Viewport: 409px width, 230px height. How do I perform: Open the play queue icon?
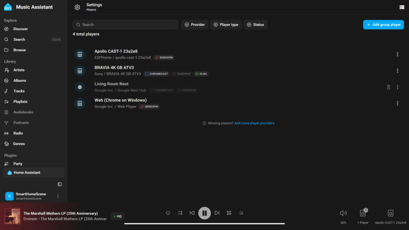click(x=241, y=213)
